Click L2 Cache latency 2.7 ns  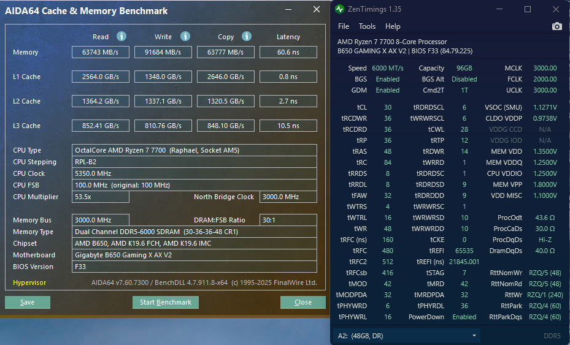point(288,101)
